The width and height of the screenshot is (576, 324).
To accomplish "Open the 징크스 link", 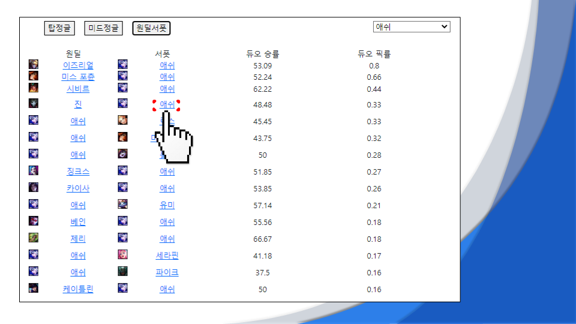I will click(x=78, y=172).
